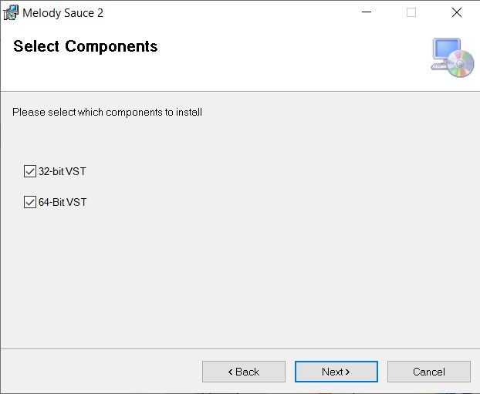Click the left arrow on Back button
The height and width of the screenshot is (394, 480).
click(x=230, y=372)
